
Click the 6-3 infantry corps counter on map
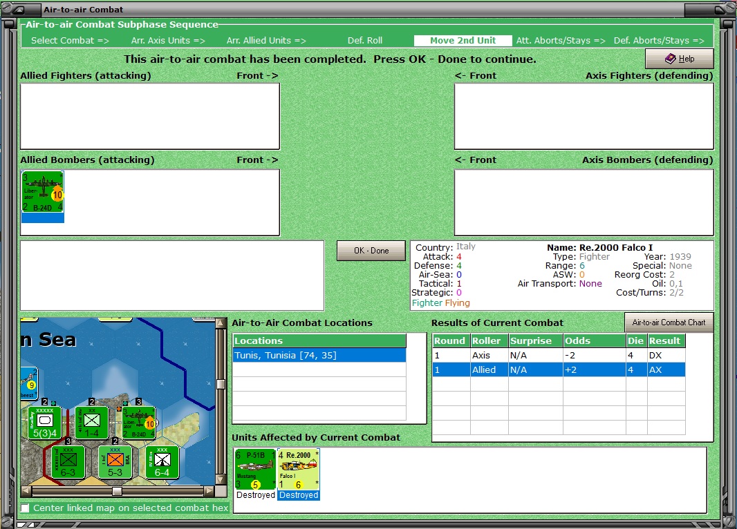tap(68, 462)
